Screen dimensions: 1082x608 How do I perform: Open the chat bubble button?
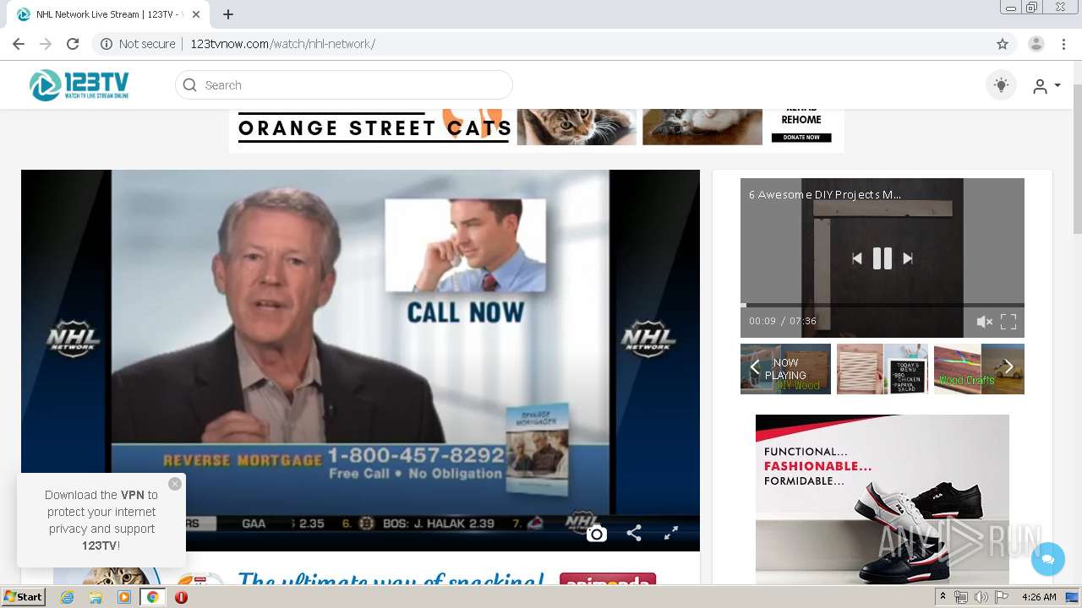pyautogui.click(x=1048, y=559)
